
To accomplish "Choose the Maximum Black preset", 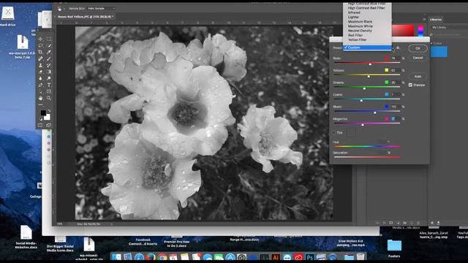I will (366, 21).
